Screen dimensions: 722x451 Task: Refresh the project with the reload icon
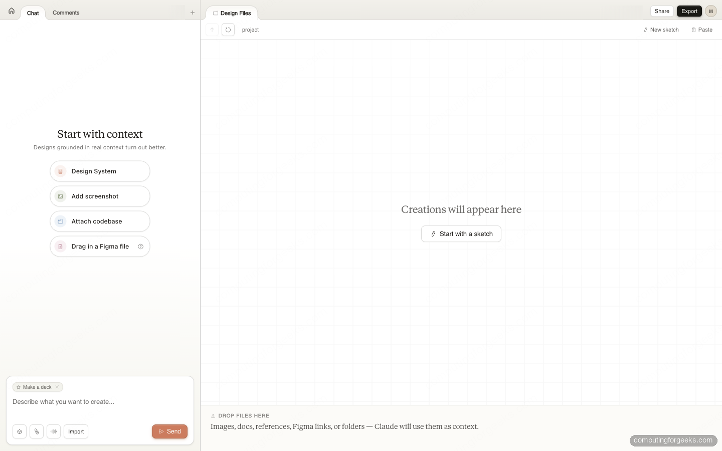point(228,30)
